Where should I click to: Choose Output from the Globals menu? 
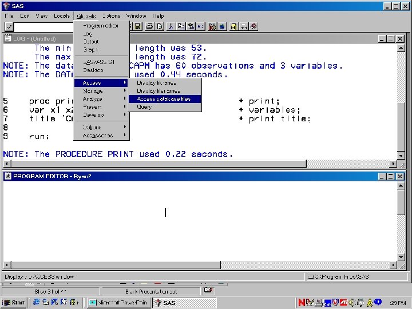(x=101, y=42)
